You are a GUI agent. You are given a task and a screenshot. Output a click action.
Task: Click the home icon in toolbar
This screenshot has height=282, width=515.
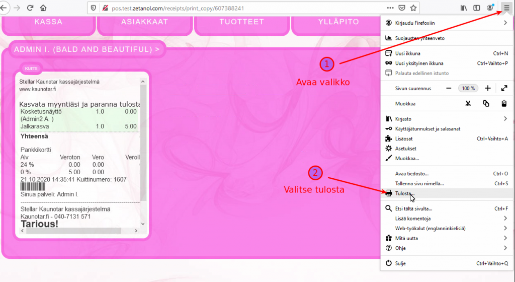[43, 8]
